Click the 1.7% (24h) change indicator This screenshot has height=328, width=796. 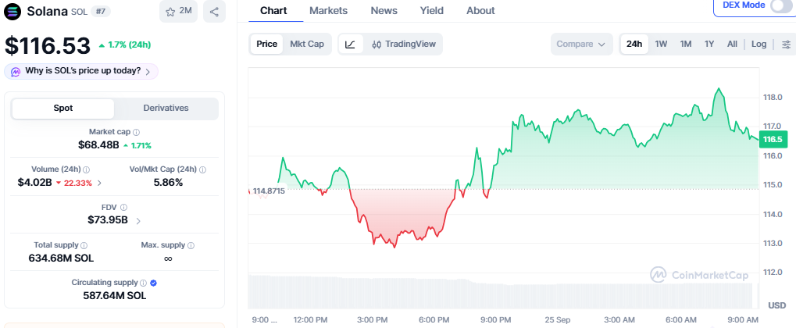point(124,45)
